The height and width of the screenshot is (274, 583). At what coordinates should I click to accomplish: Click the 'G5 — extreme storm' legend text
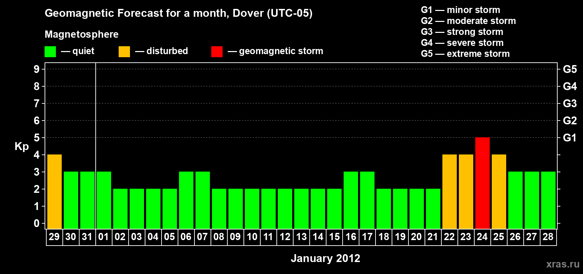tap(465, 54)
